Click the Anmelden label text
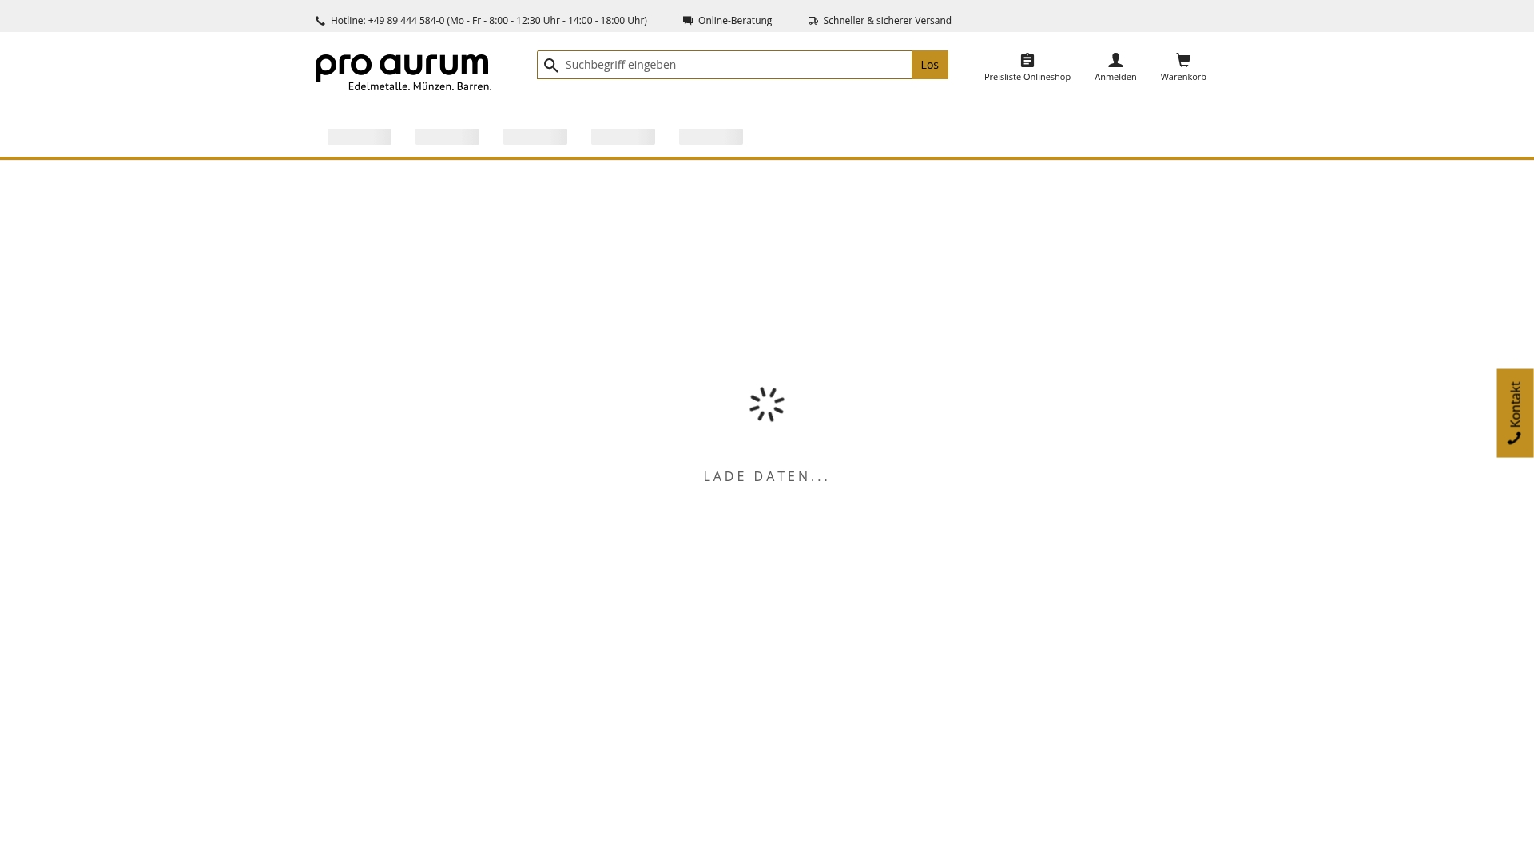Screen dimensions: 1534x863 (1115, 76)
